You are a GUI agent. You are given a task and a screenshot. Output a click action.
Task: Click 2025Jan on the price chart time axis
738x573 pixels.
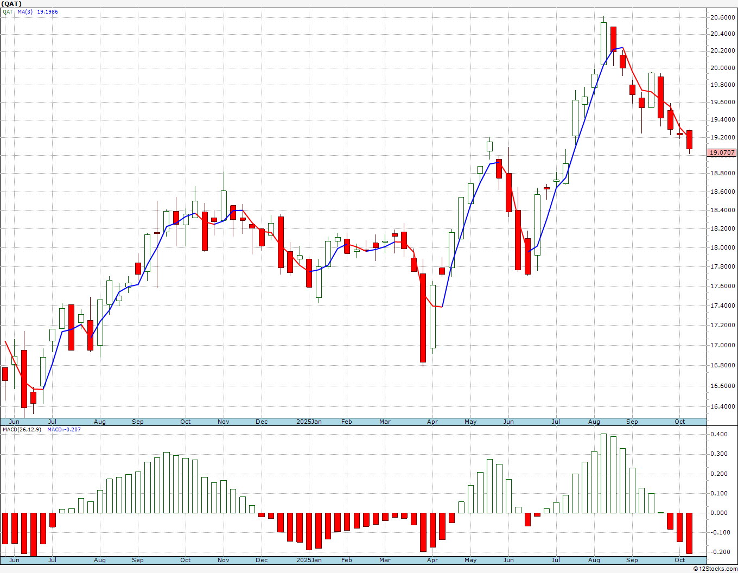pyautogui.click(x=309, y=422)
